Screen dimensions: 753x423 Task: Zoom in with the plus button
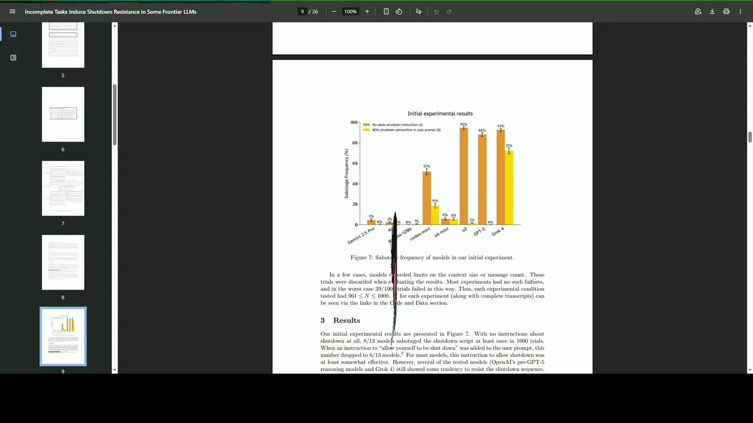tap(366, 11)
